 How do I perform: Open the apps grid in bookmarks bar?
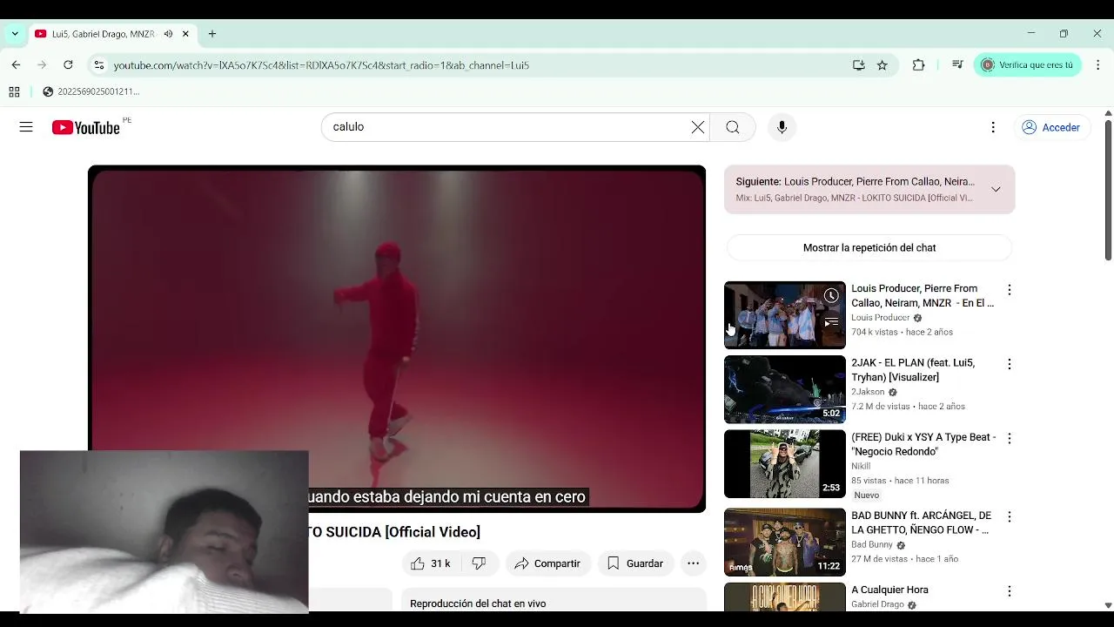coord(14,91)
